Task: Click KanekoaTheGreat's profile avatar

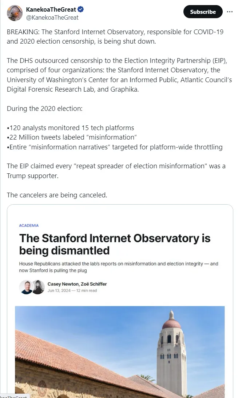Action: [x=15, y=13]
